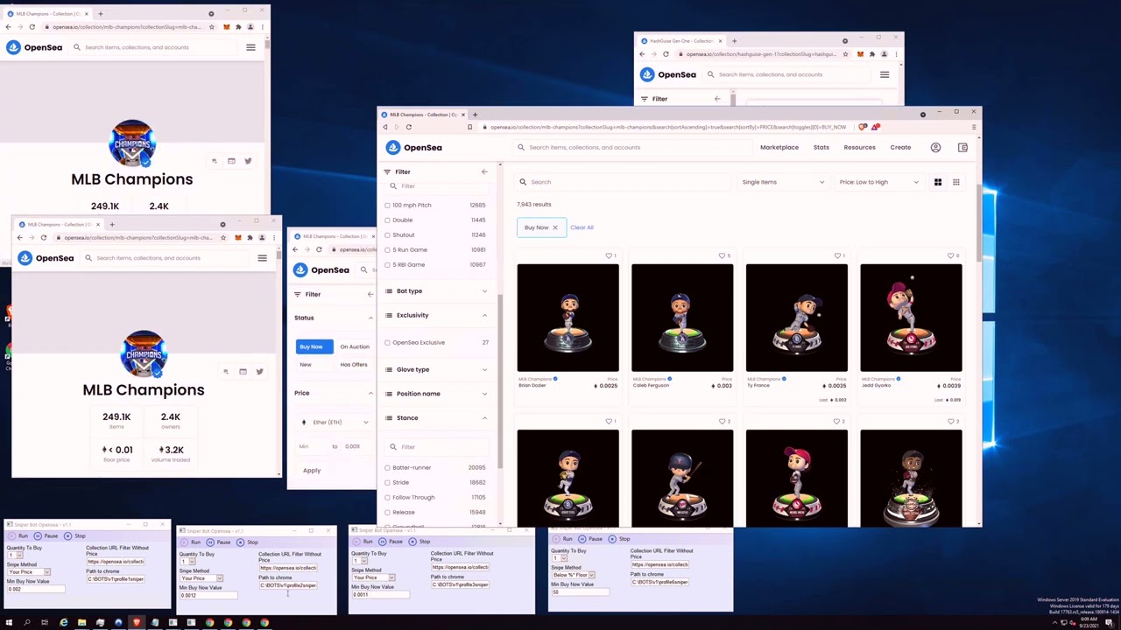Expand the Position name filter section
This screenshot has height=630, width=1121.
pos(435,394)
